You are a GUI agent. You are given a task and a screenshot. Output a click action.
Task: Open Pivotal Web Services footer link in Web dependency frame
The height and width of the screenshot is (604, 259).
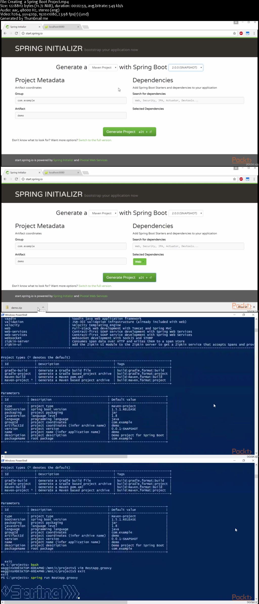94,296
